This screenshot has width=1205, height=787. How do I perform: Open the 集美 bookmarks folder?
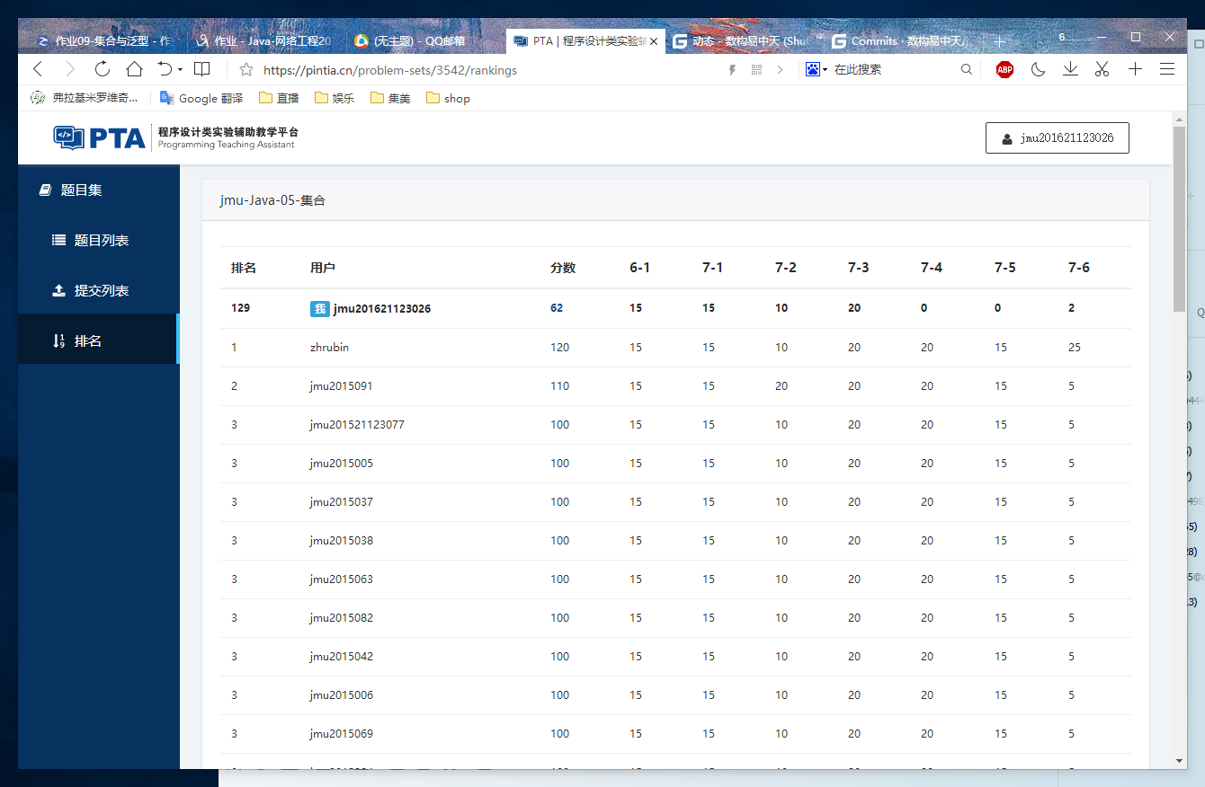pyautogui.click(x=390, y=98)
